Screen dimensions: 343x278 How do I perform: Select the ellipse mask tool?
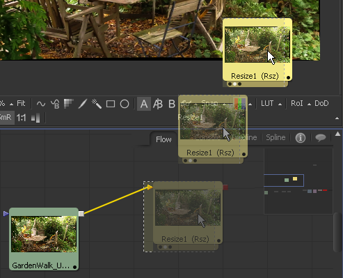pyautogui.click(x=125, y=104)
